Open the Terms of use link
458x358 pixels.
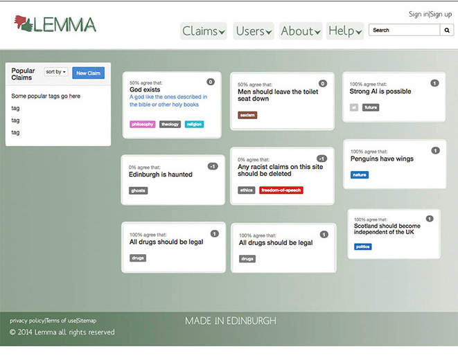pyautogui.click(x=61, y=321)
